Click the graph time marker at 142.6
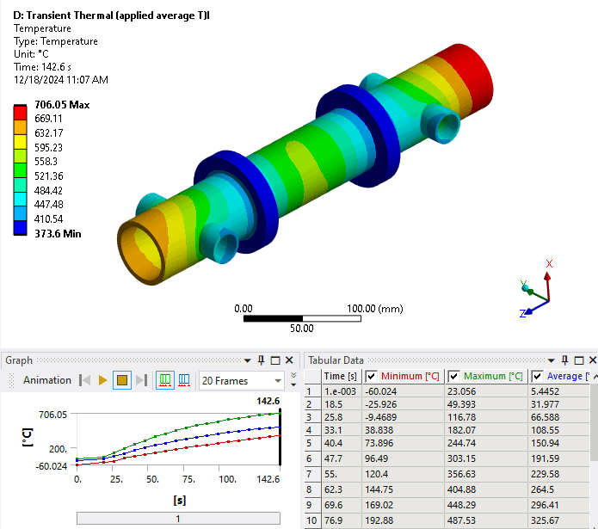 [x=281, y=437]
